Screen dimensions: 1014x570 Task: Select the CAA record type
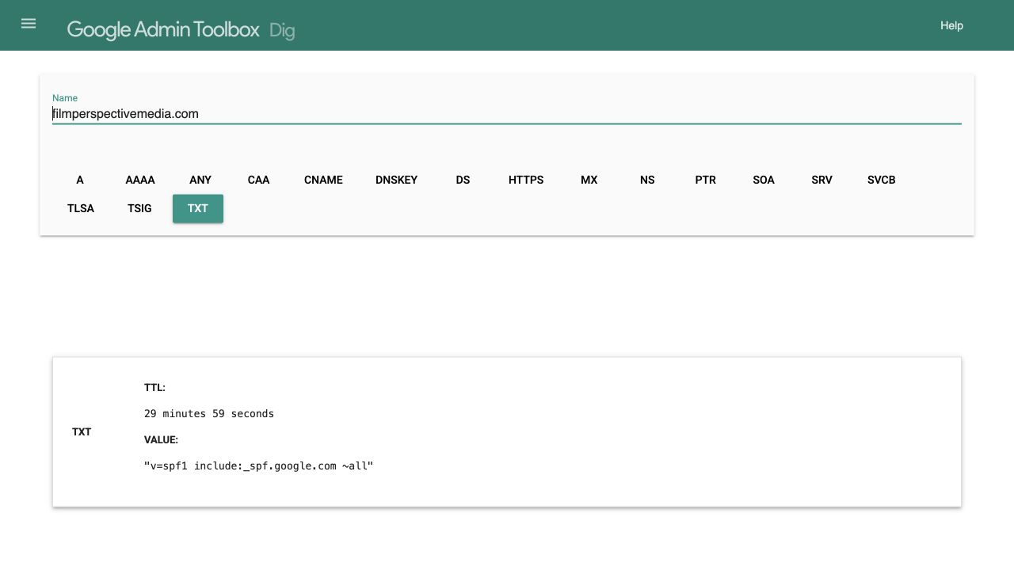pyautogui.click(x=258, y=180)
